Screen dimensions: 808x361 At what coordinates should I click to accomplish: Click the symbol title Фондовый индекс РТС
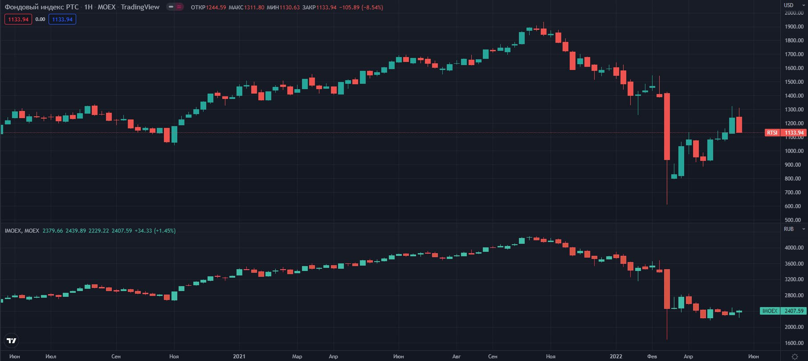click(x=41, y=7)
